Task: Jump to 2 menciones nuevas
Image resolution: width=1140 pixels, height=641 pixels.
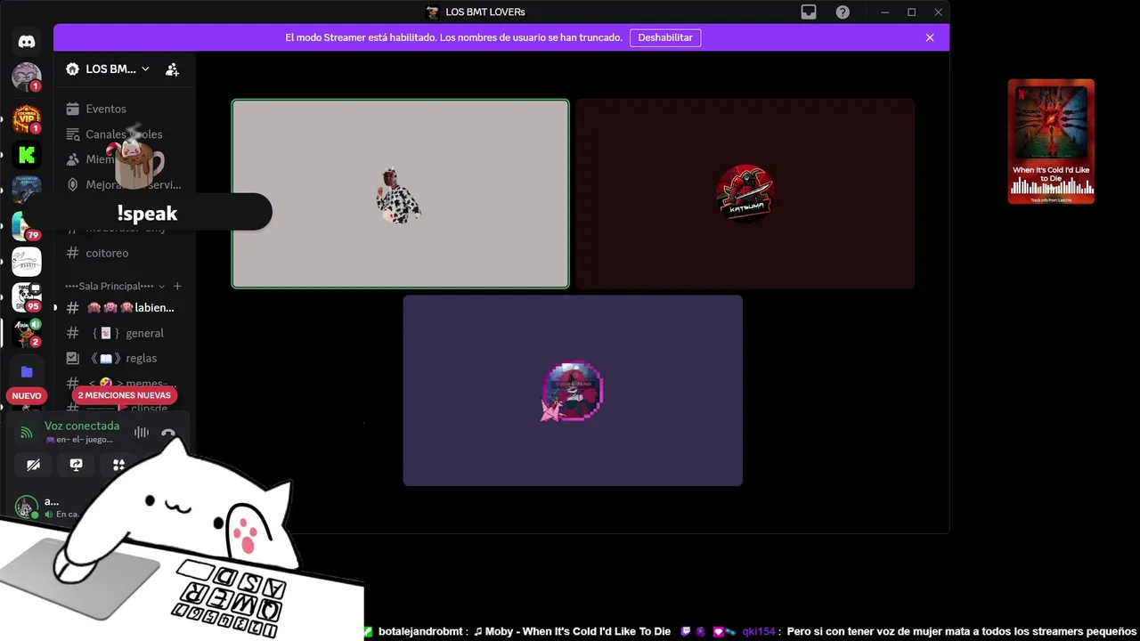Action: pos(124,395)
